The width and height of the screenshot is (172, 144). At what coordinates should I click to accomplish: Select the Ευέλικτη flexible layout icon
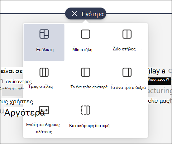tap(44, 34)
